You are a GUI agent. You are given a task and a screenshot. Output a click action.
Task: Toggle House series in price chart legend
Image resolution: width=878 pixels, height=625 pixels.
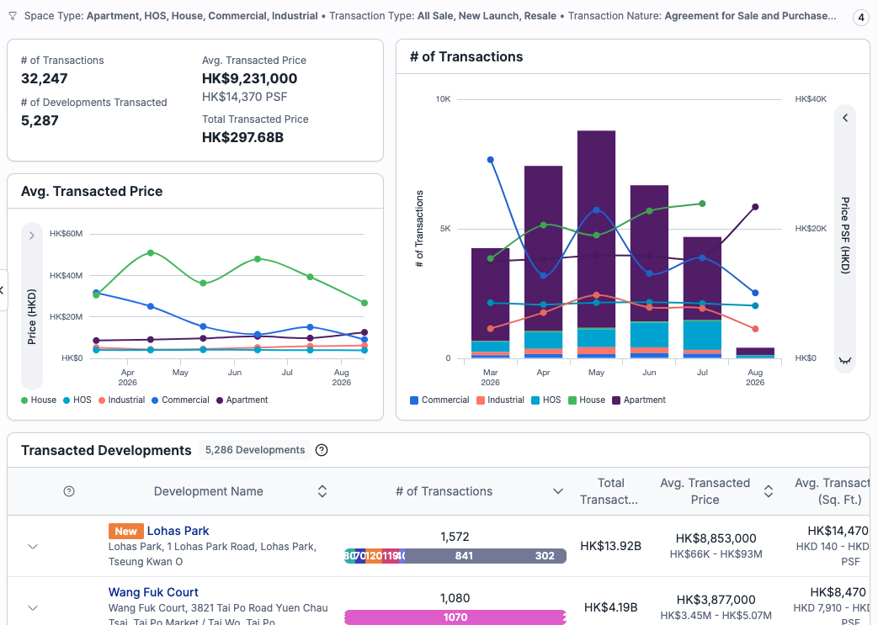pos(39,400)
